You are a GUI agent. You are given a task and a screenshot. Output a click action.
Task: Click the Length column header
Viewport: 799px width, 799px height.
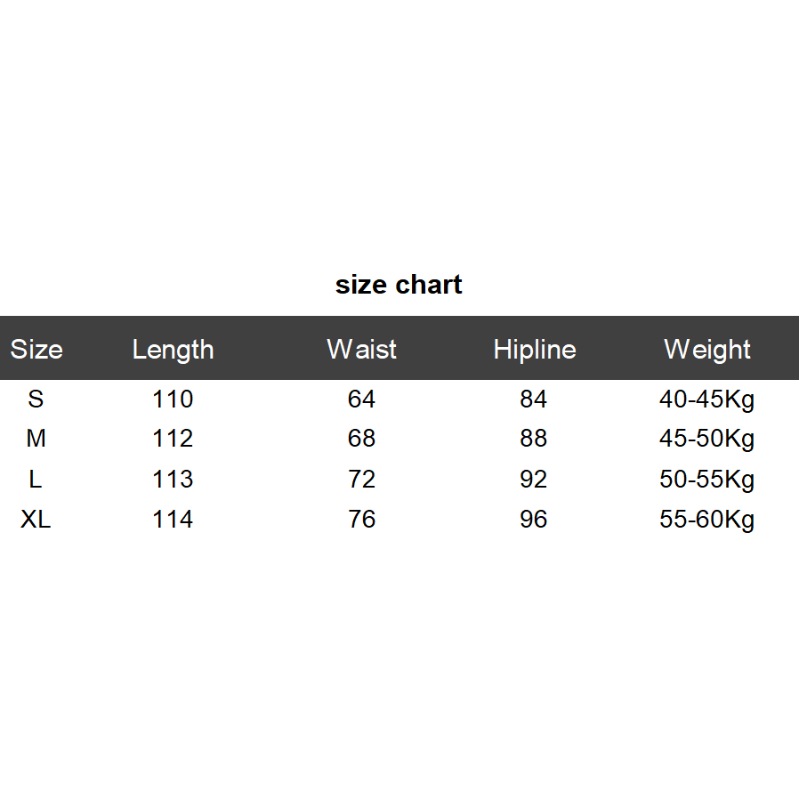click(x=173, y=349)
